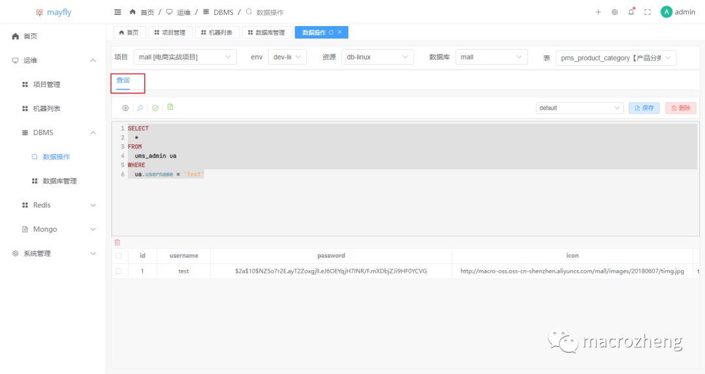Click the red 删除 button
This screenshot has width=705, height=374.
pyautogui.click(x=680, y=108)
